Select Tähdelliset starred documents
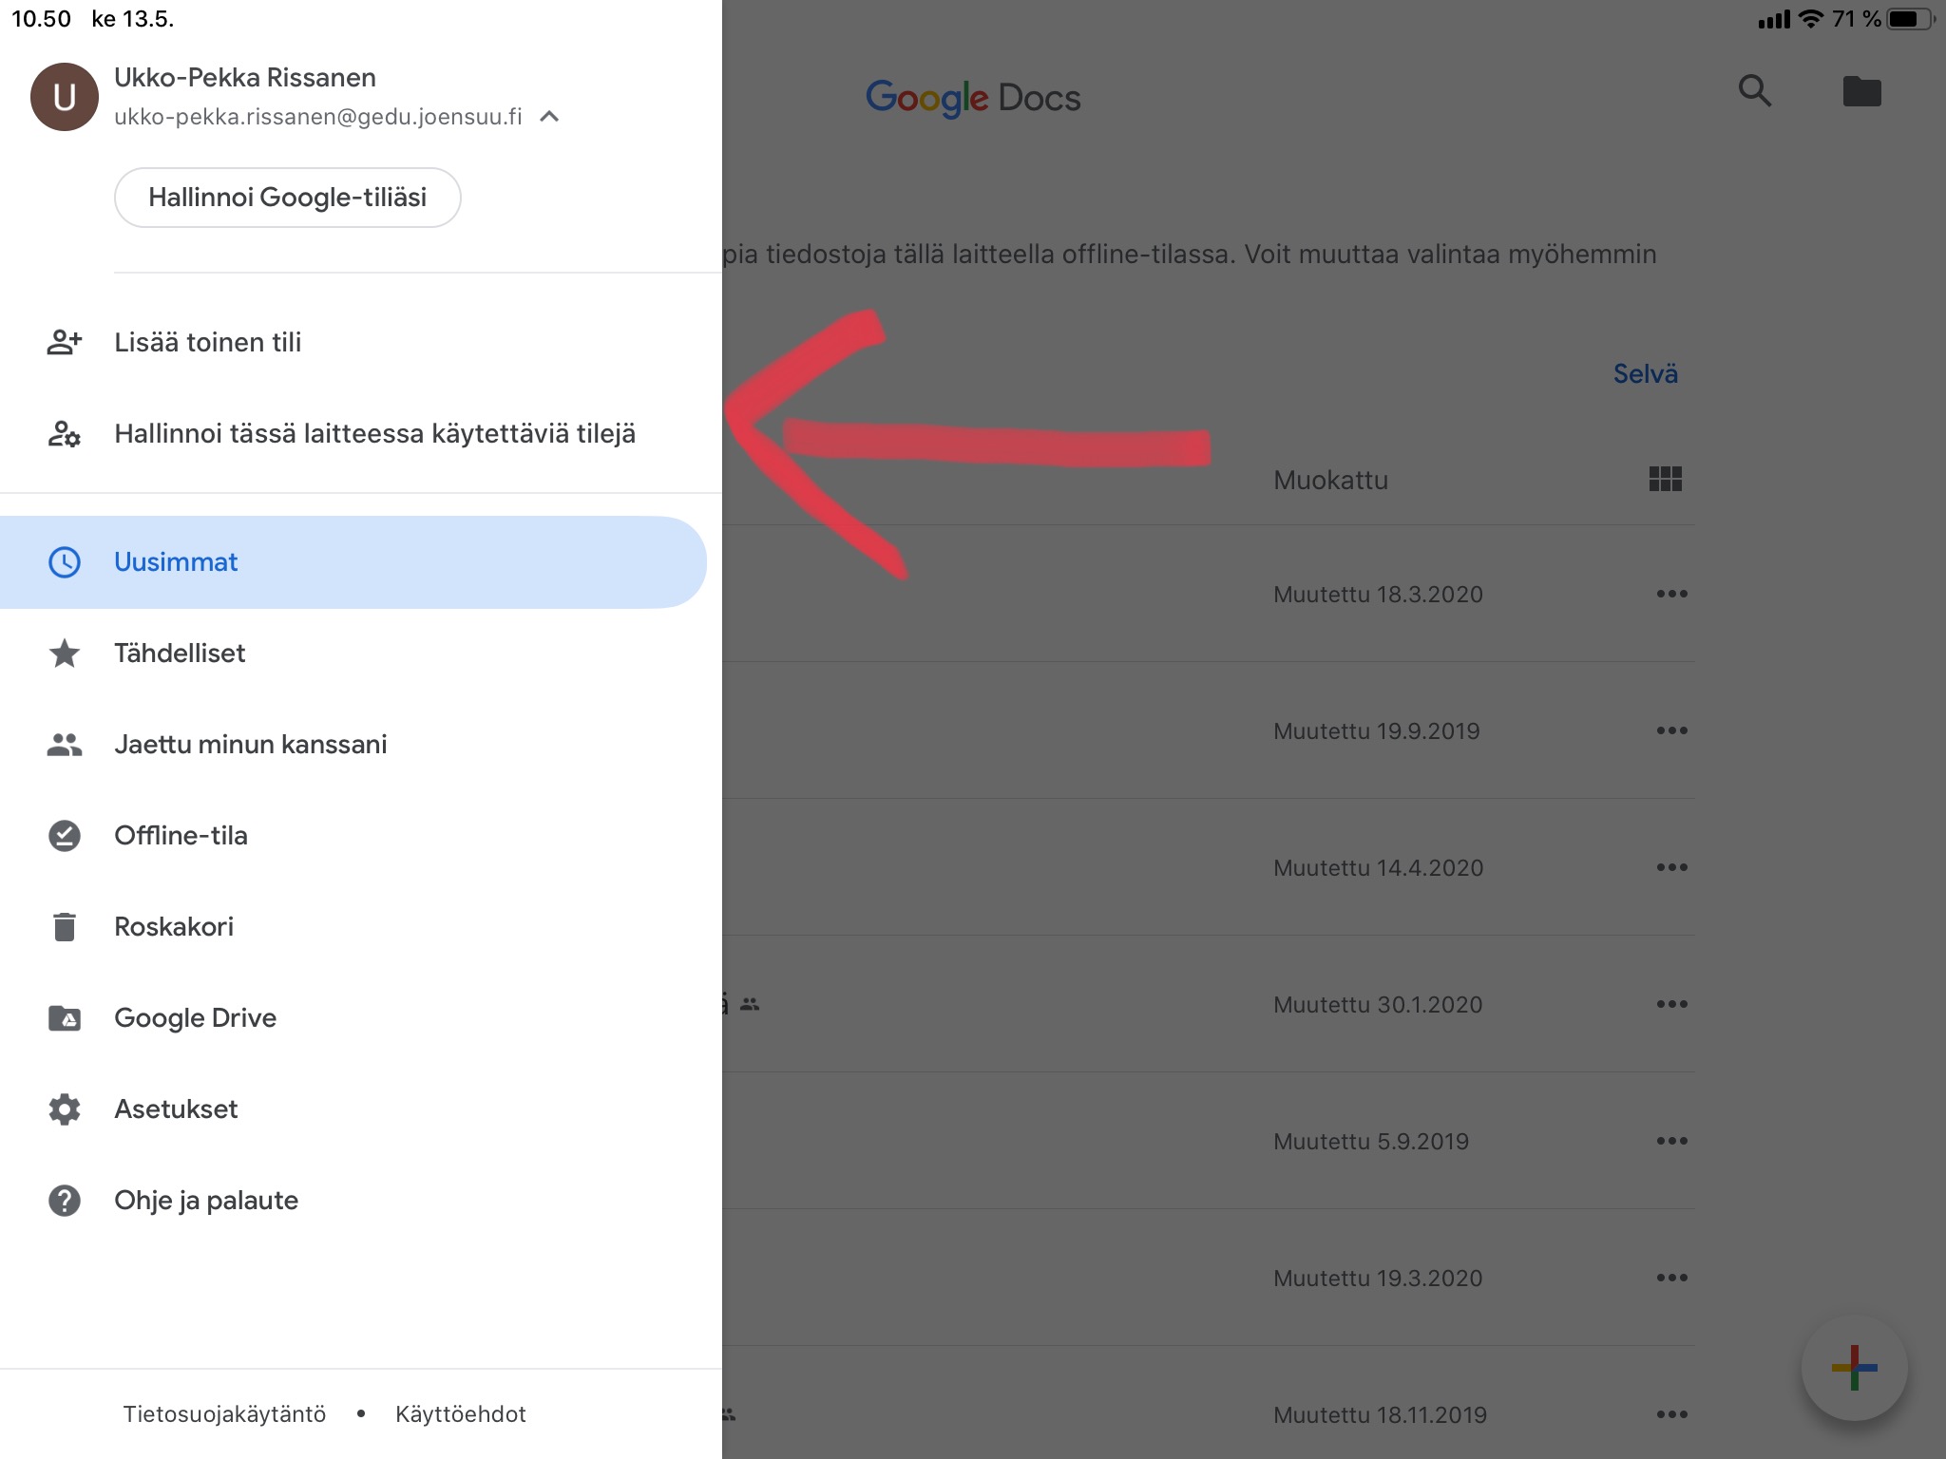The height and width of the screenshot is (1459, 1946). click(180, 653)
